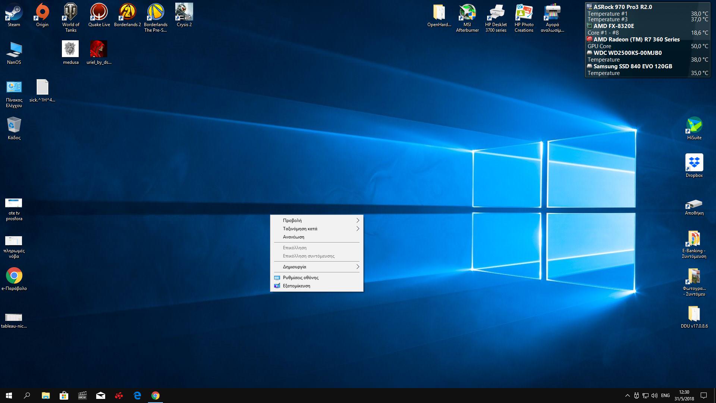This screenshot has height=403, width=716.
Task: Select the Φωτογρα... Συντόμευση folder shortcut
Action: [x=694, y=282]
